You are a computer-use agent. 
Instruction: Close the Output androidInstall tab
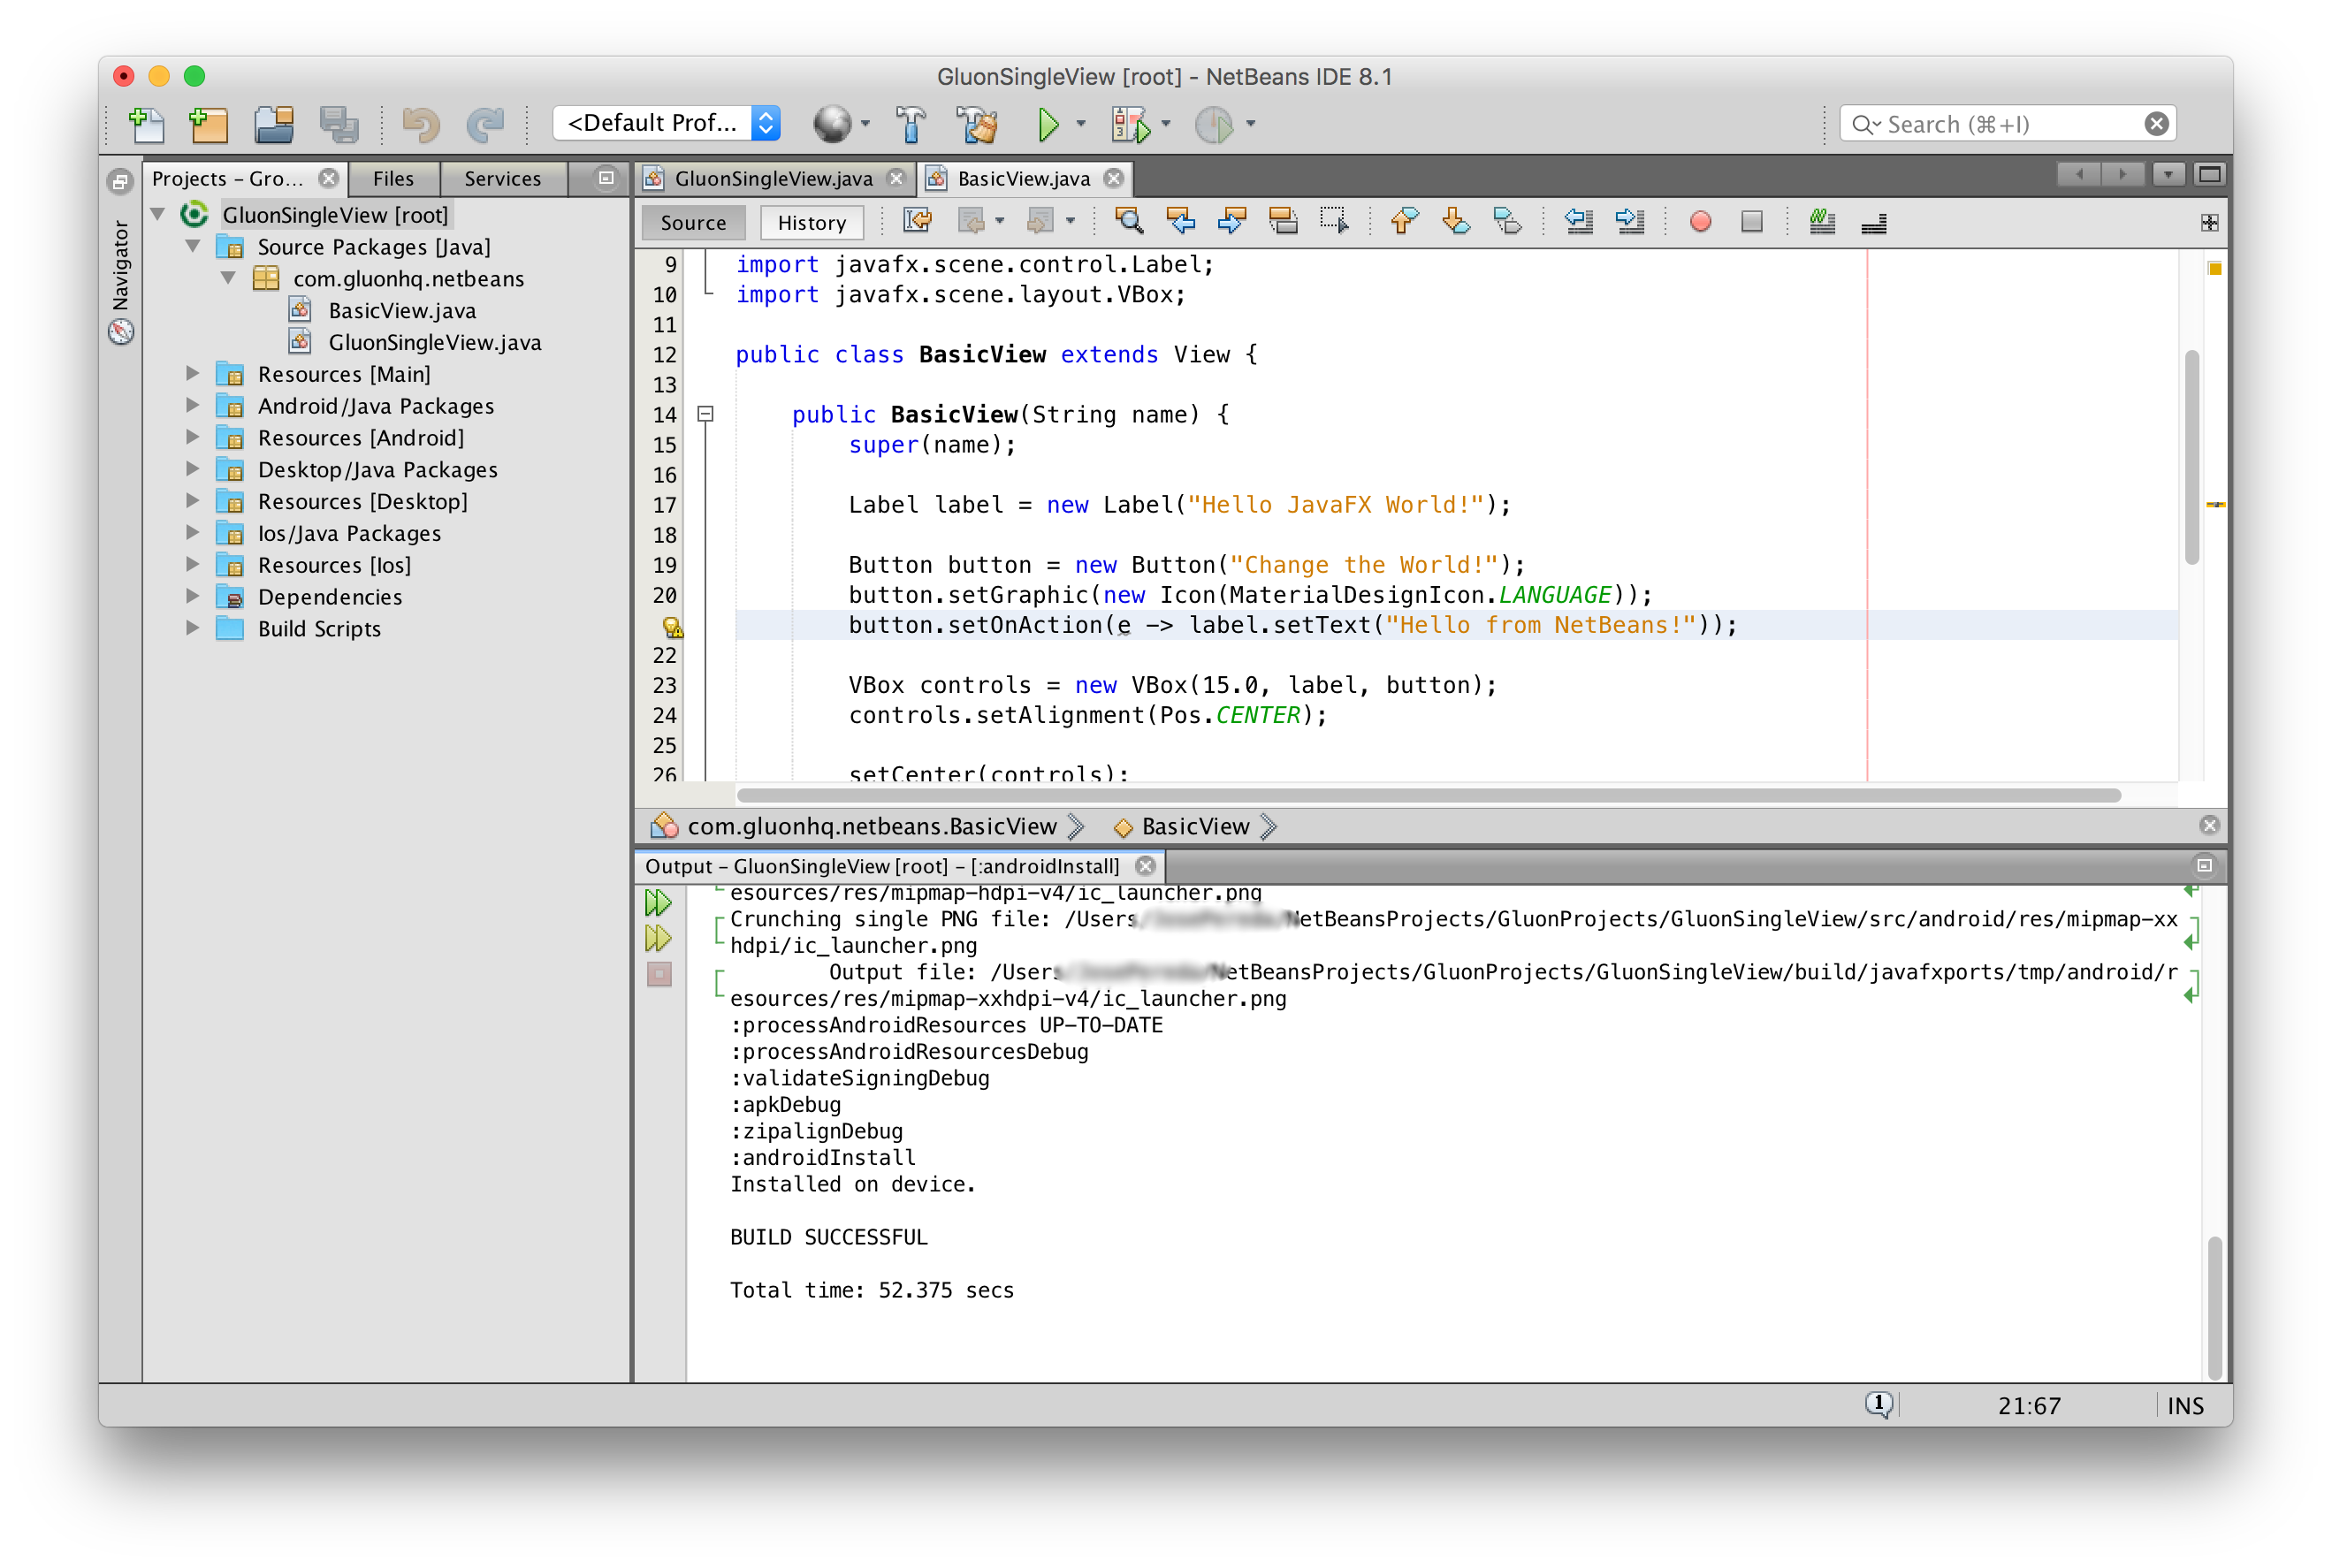tap(1146, 866)
